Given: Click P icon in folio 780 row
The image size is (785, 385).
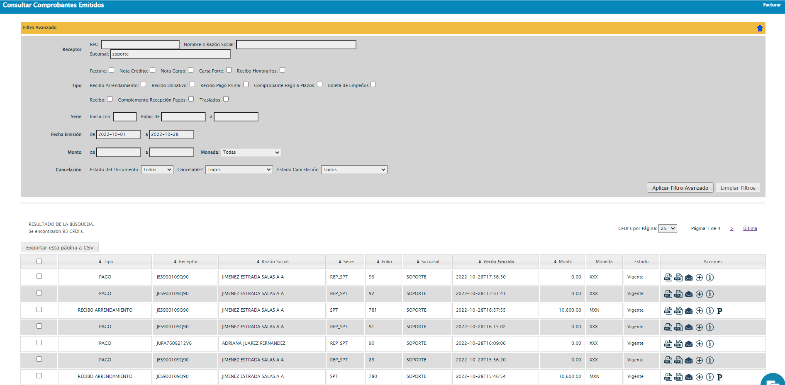Looking at the screenshot, I should tap(720, 377).
